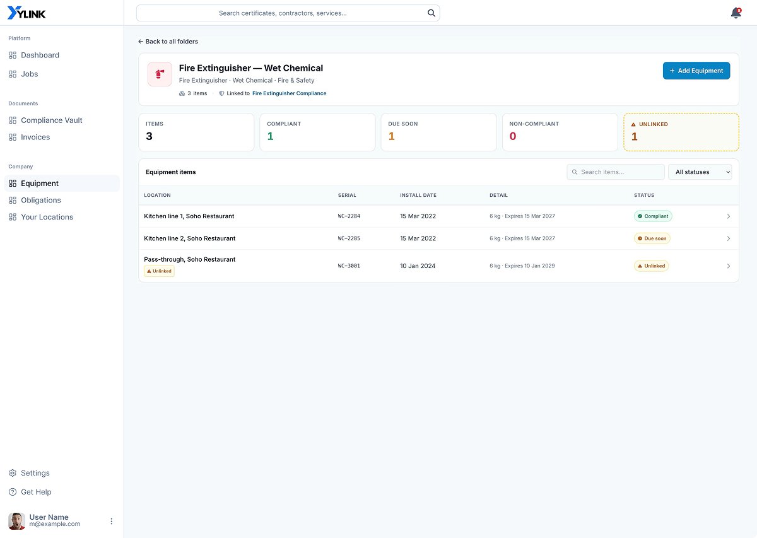Image resolution: width=757 pixels, height=538 pixels.
Task: Go back to all folders
Action: click(168, 42)
